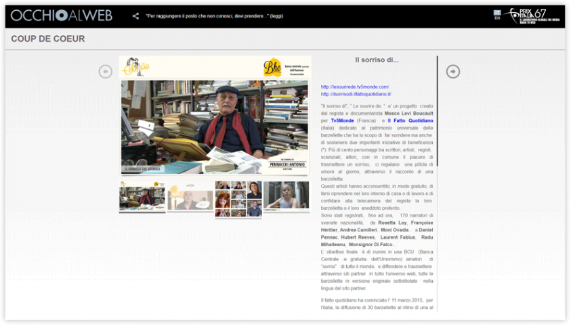The height and width of the screenshot is (326, 573).
Task: Click the share icon in header
Action: coord(135,16)
